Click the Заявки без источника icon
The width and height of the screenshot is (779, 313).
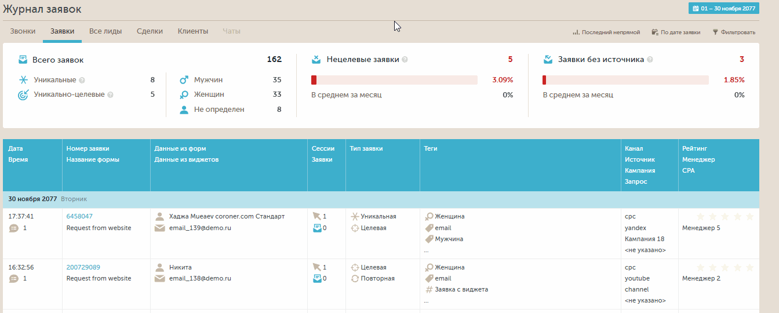point(548,59)
